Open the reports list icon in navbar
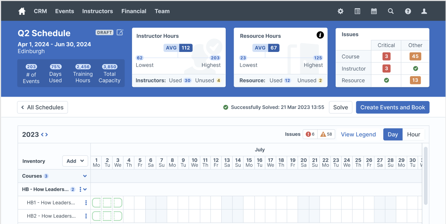Image resolution: width=446 pixels, height=224 pixels. click(x=357, y=11)
